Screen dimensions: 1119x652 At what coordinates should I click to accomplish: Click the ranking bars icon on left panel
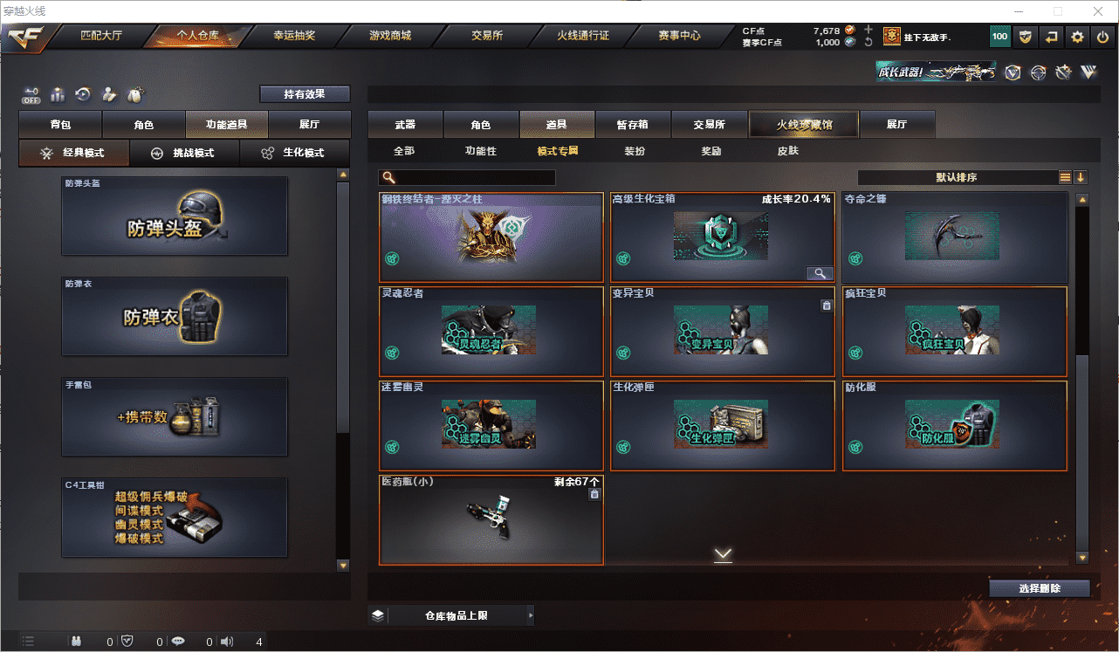(x=58, y=94)
